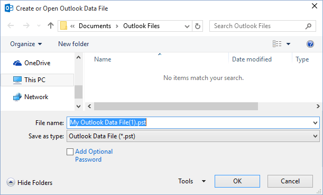Expand the File name dropdown arrow

315,123
